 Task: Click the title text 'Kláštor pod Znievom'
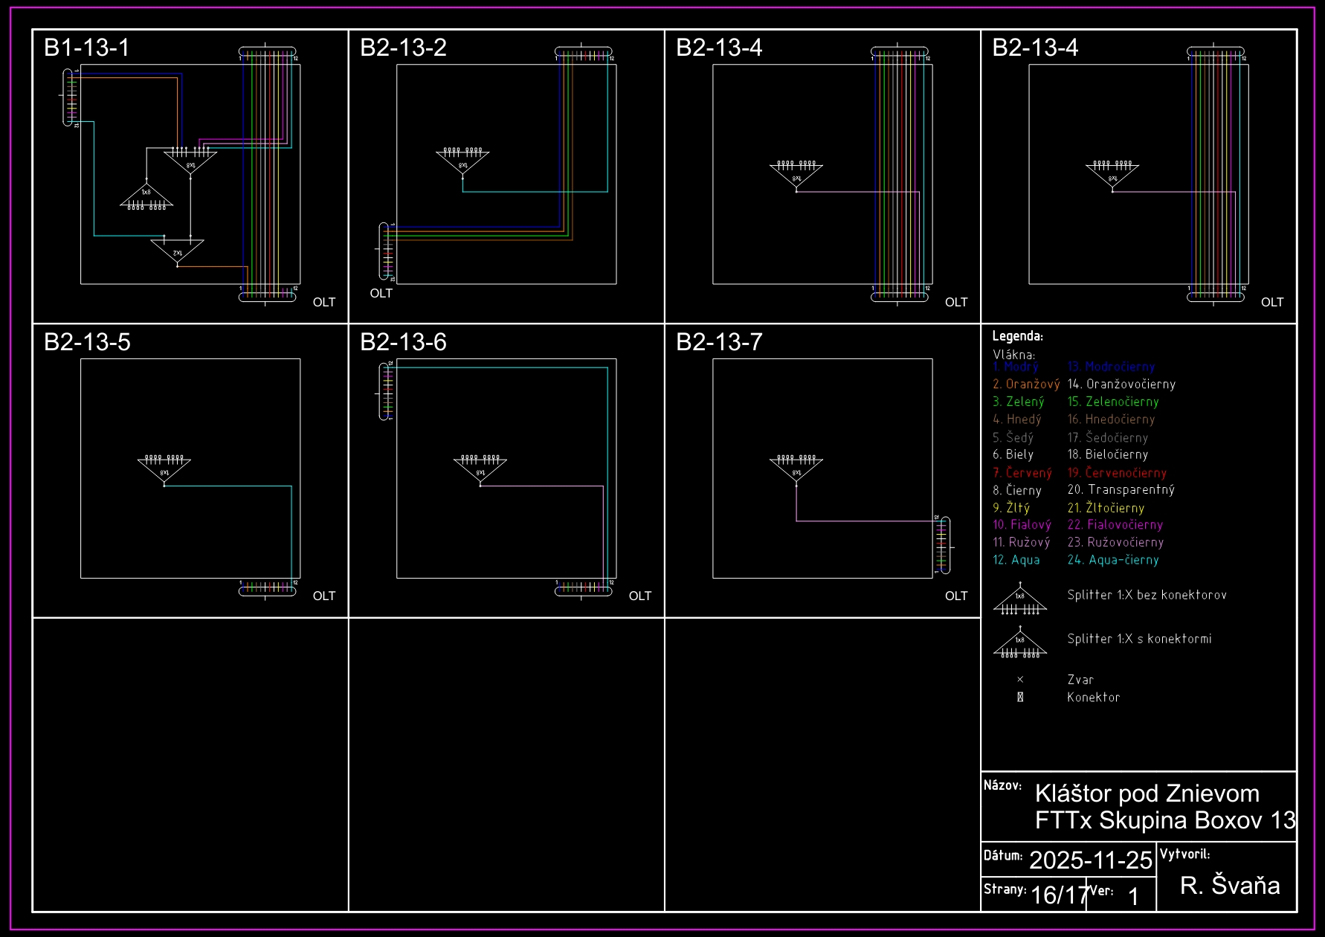point(1147,793)
